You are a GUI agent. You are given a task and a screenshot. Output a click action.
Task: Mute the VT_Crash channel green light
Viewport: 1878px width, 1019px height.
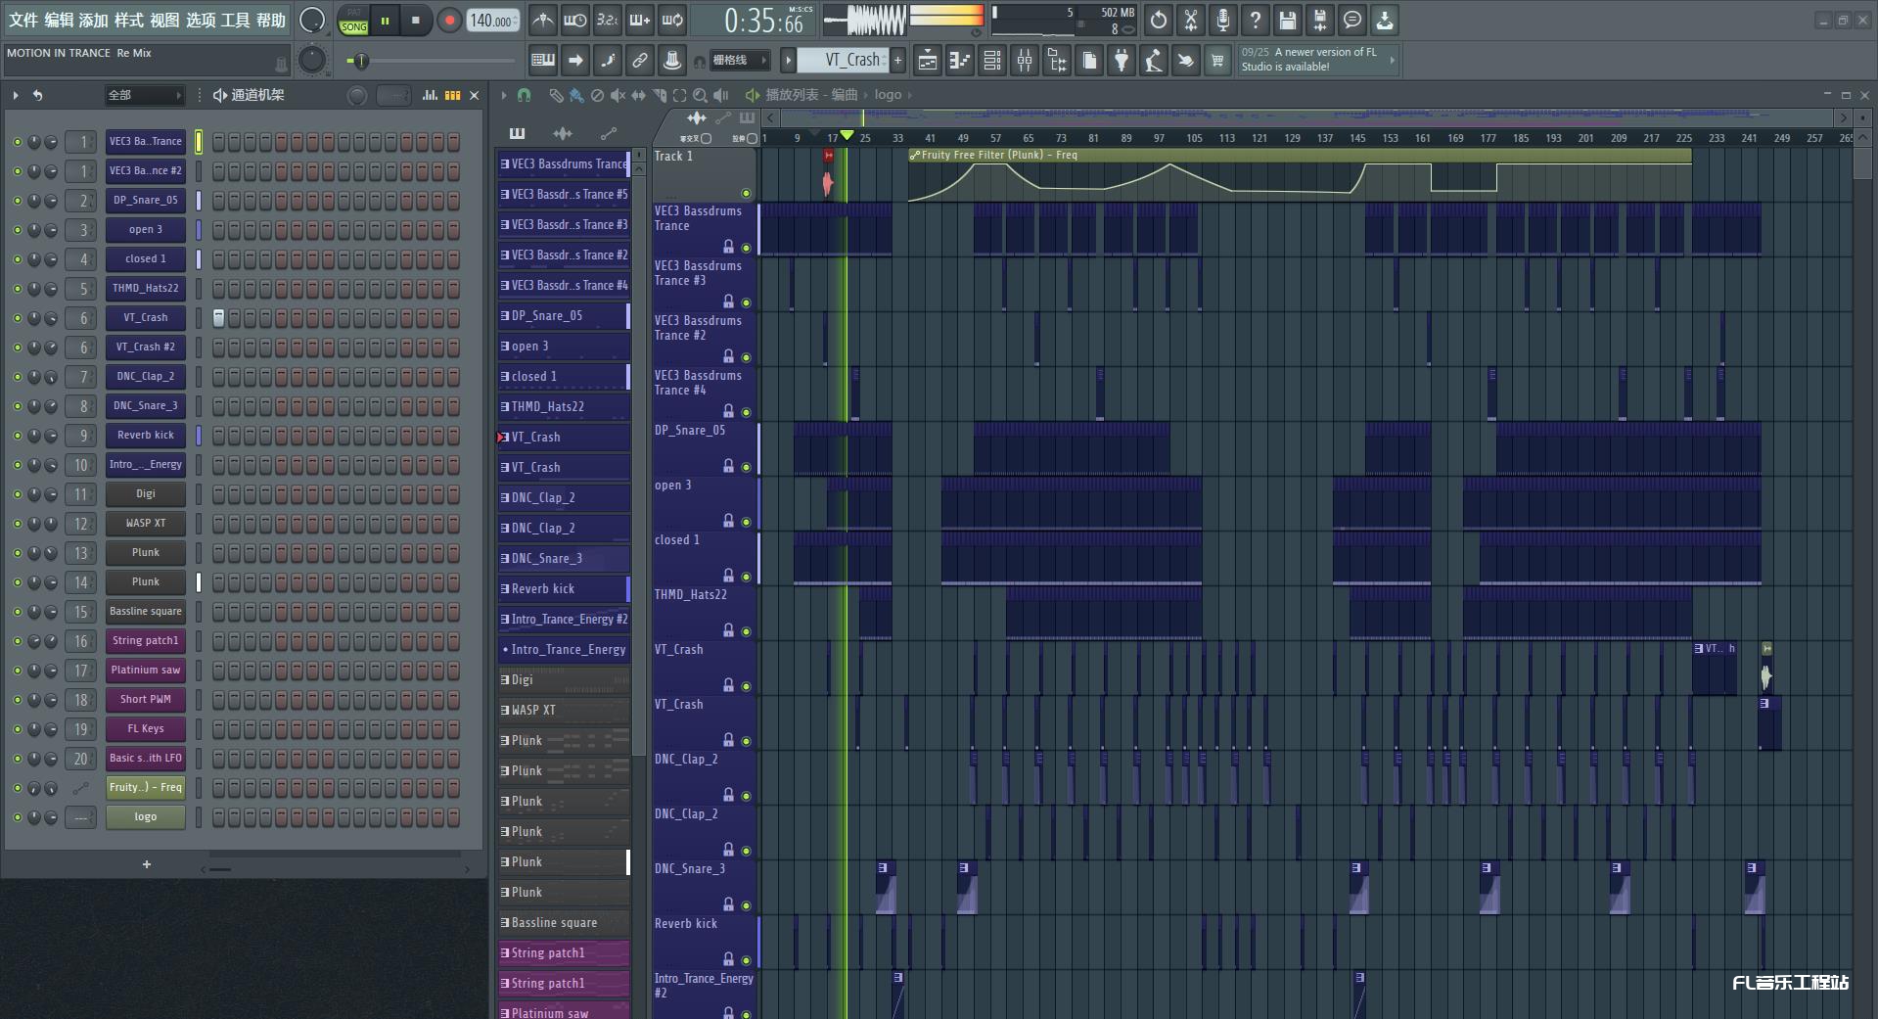[x=17, y=318]
